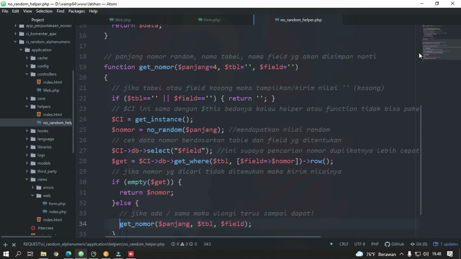
Task: Collapse the controllers folder chevron
Action: pyautogui.click(x=27, y=74)
